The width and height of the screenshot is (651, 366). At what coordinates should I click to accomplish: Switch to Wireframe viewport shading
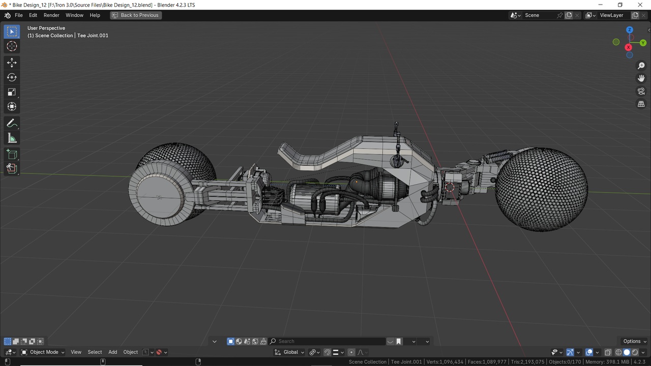[x=618, y=352]
